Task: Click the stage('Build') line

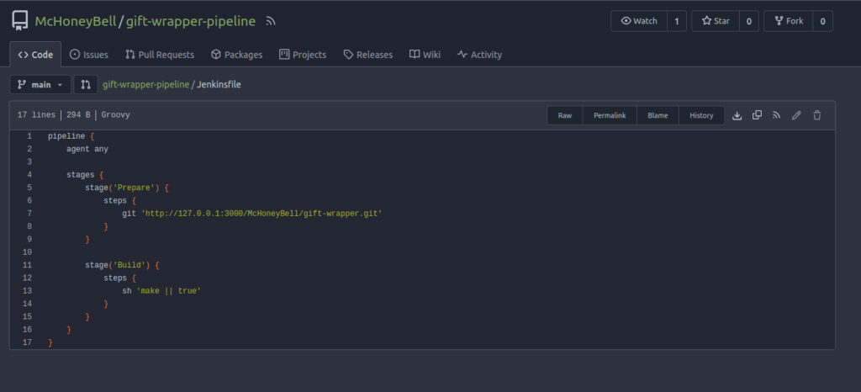Action: 122,265
